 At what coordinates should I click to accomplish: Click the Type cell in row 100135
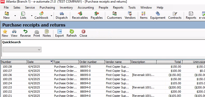(x=66, y=79)
